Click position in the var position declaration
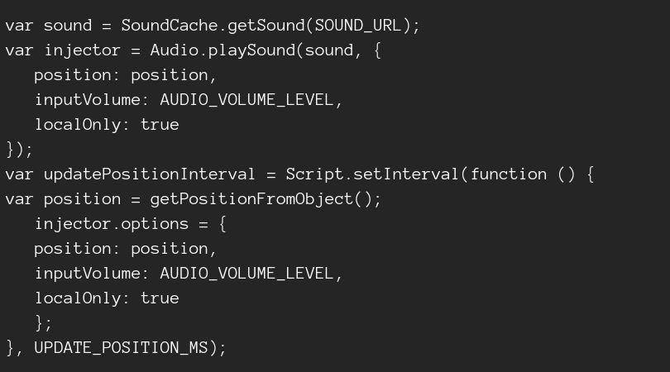This screenshot has height=372, width=670. tap(82, 198)
